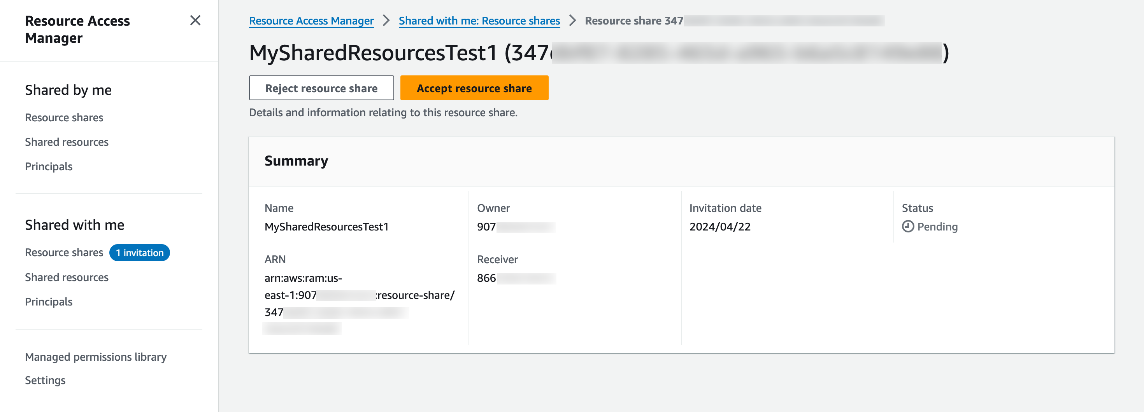Close the Resource Access Manager side panel
The height and width of the screenshot is (412, 1144).
[x=195, y=20]
